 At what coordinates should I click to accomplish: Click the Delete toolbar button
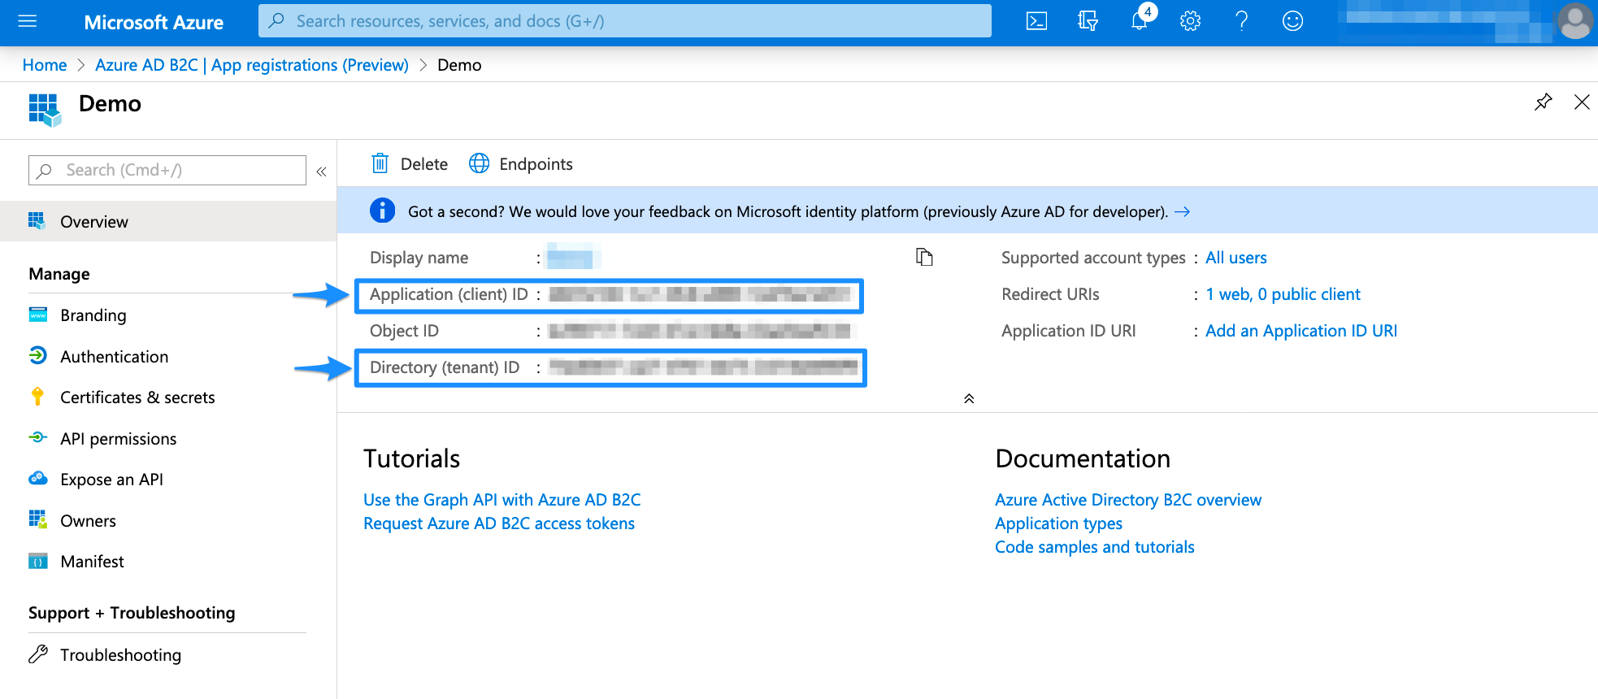(410, 164)
